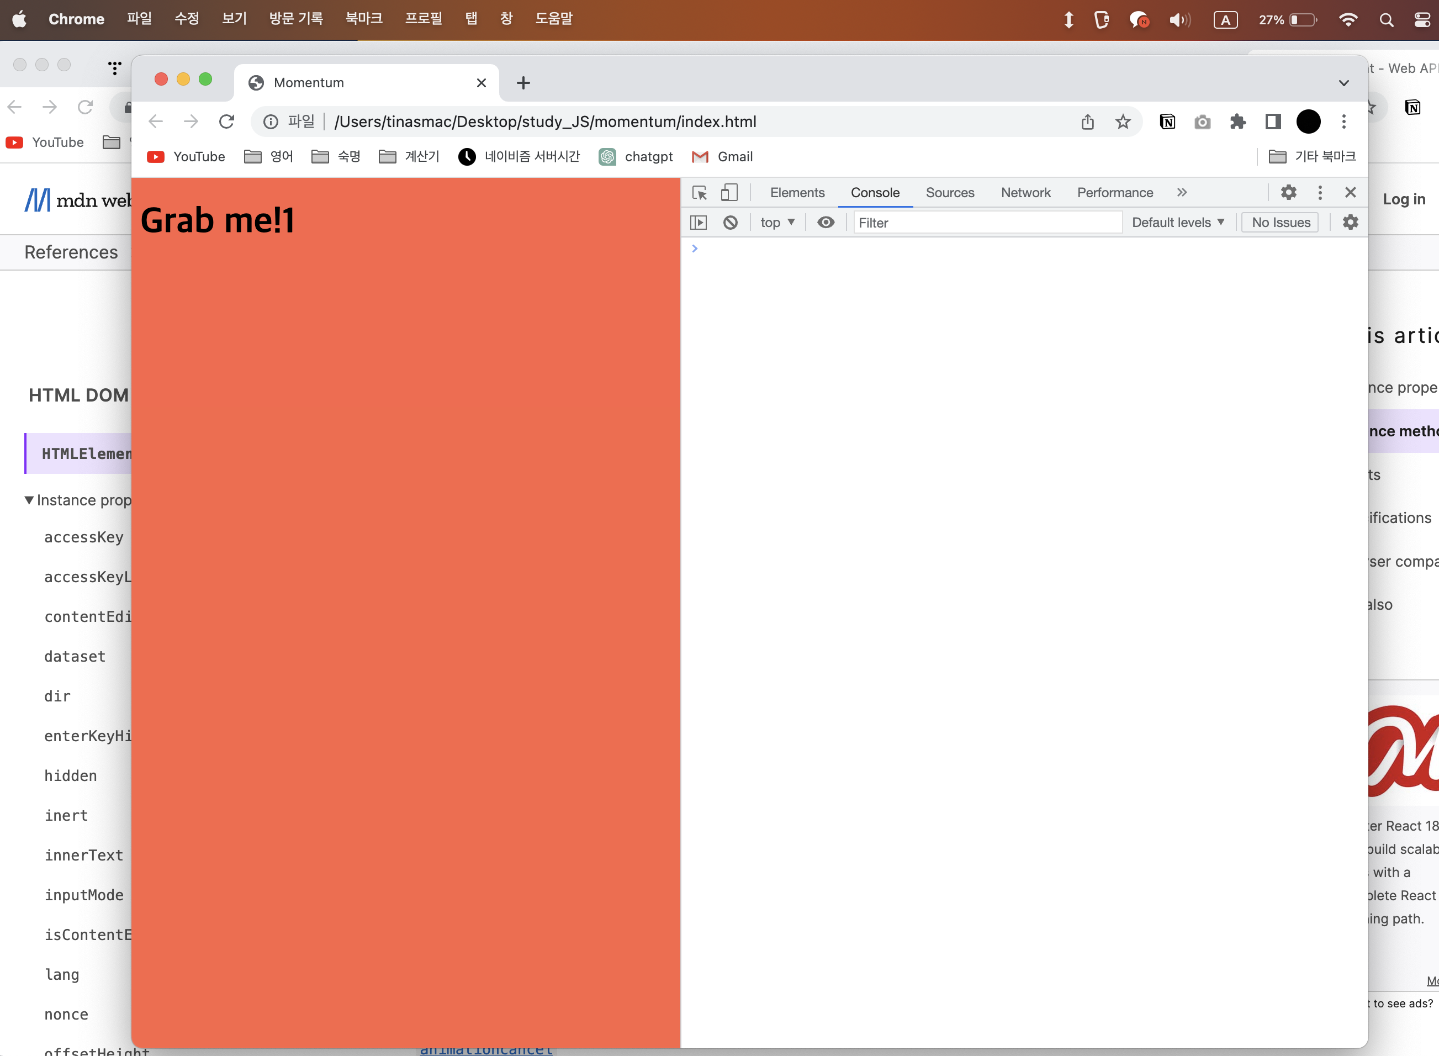Click the clear console icon
Image resolution: width=1439 pixels, height=1056 pixels.
[731, 223]
